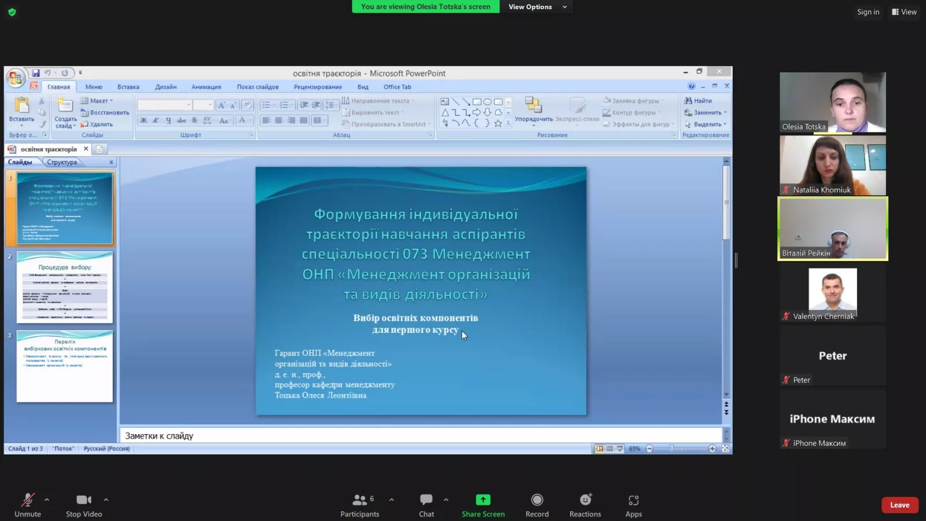Click the red Leave button
This screenshot has height=521, width=926.
click(x=899, y=505)
